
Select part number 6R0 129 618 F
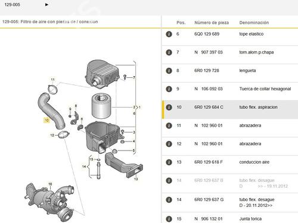pyautogui.click(x=209, y=162)
